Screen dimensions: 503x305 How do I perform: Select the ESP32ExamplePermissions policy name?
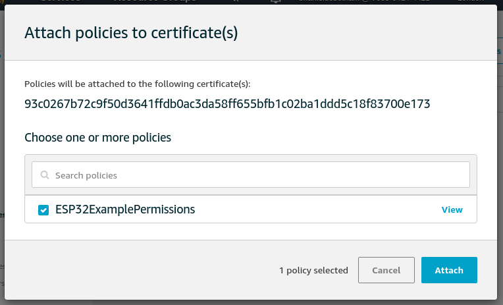(125, 209)
